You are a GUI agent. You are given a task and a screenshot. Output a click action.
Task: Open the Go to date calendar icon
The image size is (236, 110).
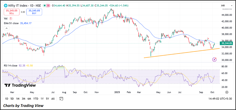point(61,99)
